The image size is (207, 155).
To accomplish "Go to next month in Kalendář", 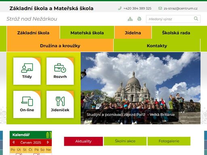I will pyautogui.click(x=48, y=142).
